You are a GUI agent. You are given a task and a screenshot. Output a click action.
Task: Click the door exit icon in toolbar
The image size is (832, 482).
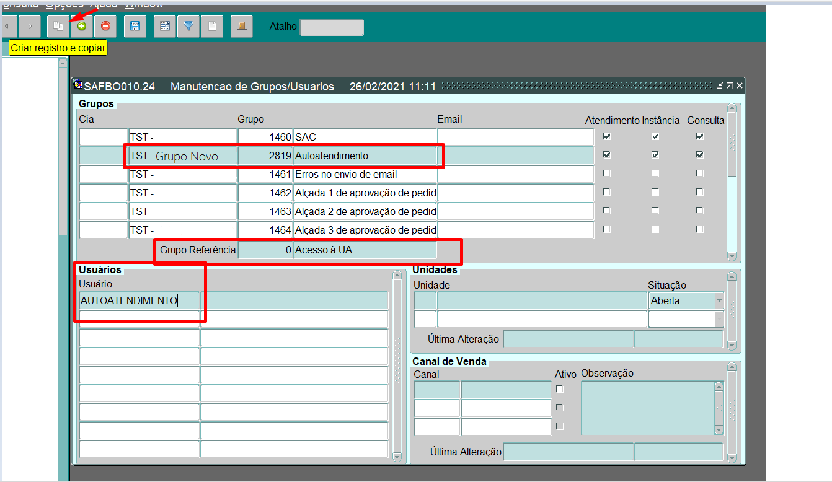[242, 26]
